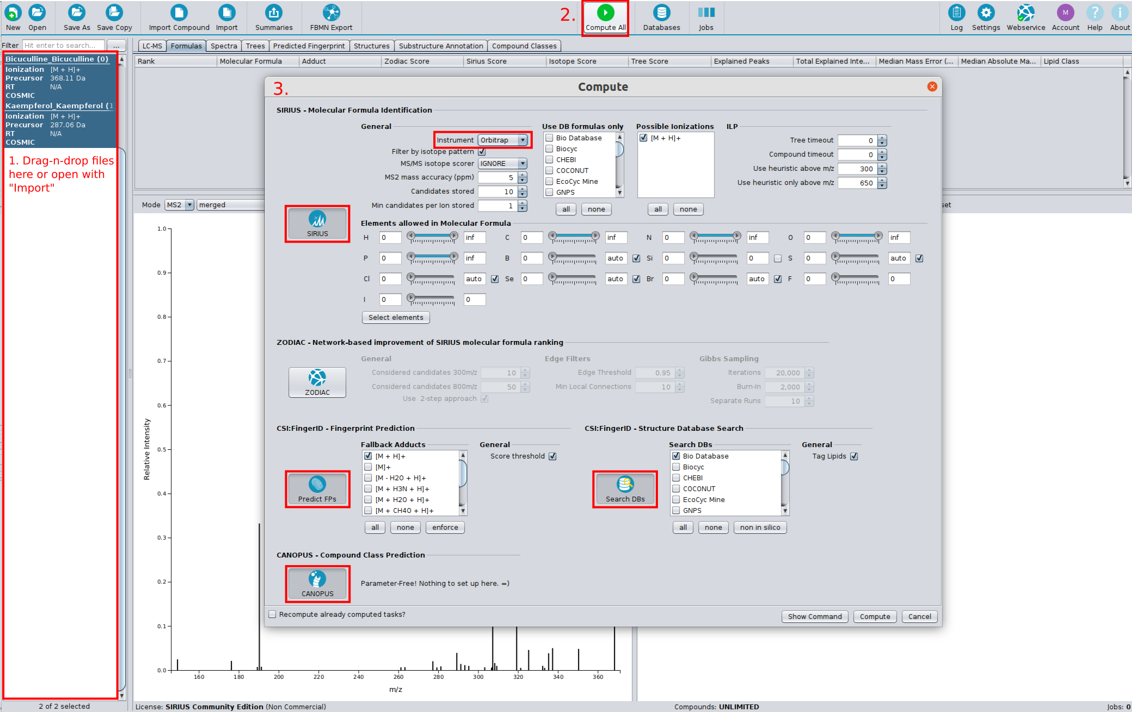1132x712 pixels.
Task: Toggle the Predict FPs fingerprint button
Action: [x=317, y=490]
